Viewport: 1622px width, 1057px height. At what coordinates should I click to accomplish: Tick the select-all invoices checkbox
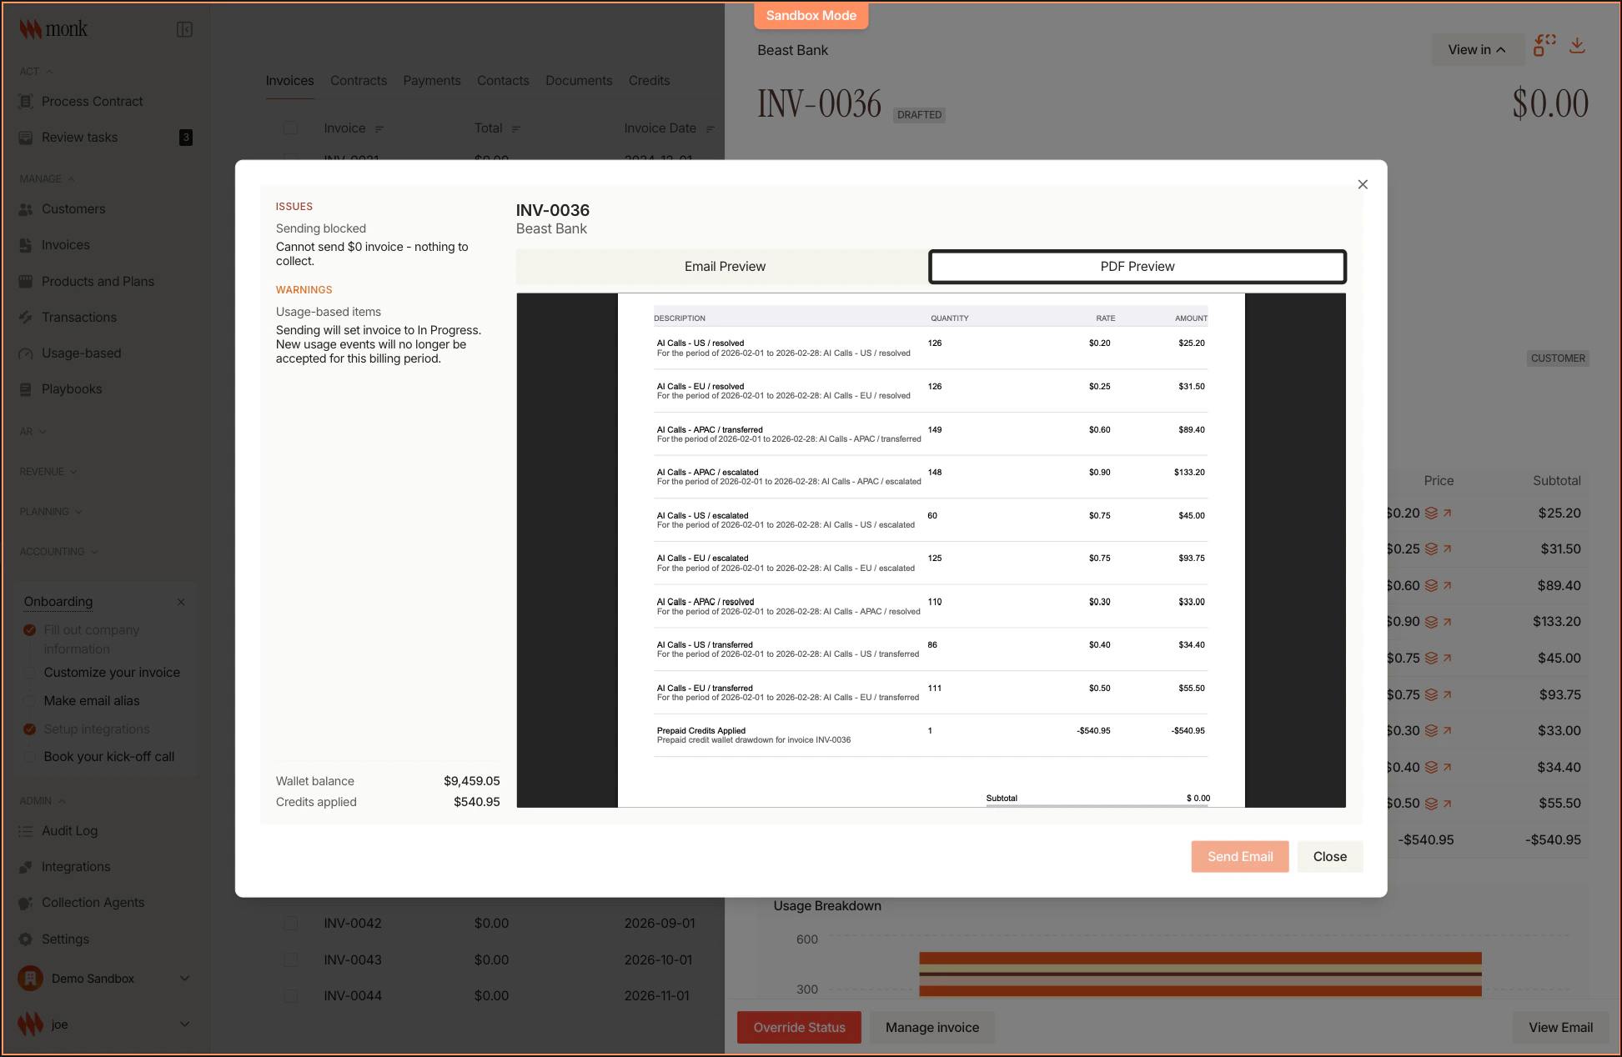click(290, 128)
